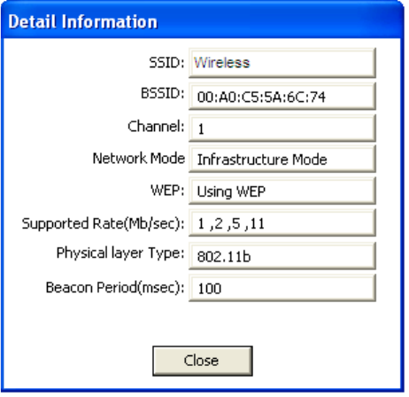
Task: Click the Detail Information title text
Action: tap(83, 22)
